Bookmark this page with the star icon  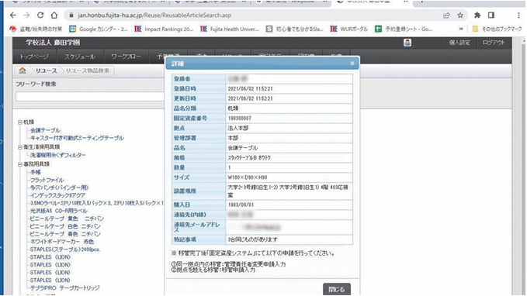[x=460, y=15]
